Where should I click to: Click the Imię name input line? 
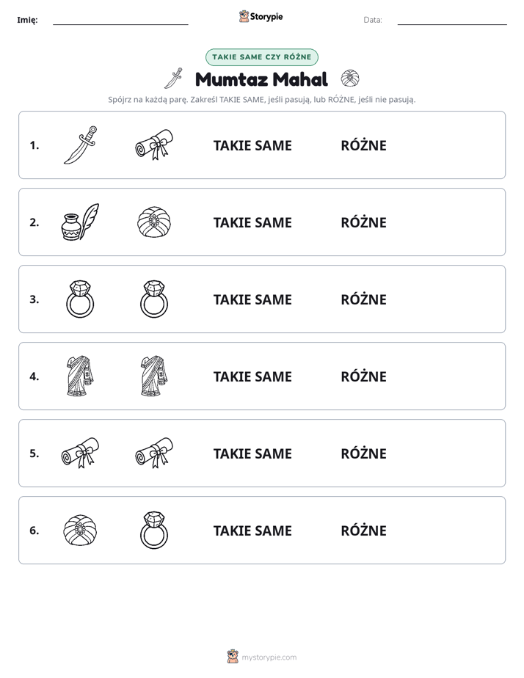(x=120, y=21)
